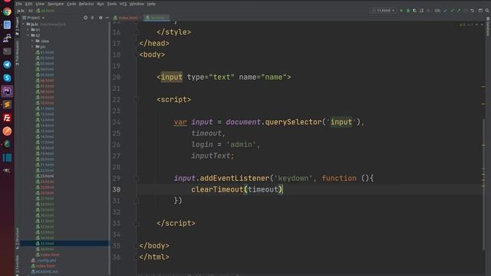491x276 pixels.
Task: Open the File menu
Action: click(x=18, y=4)
